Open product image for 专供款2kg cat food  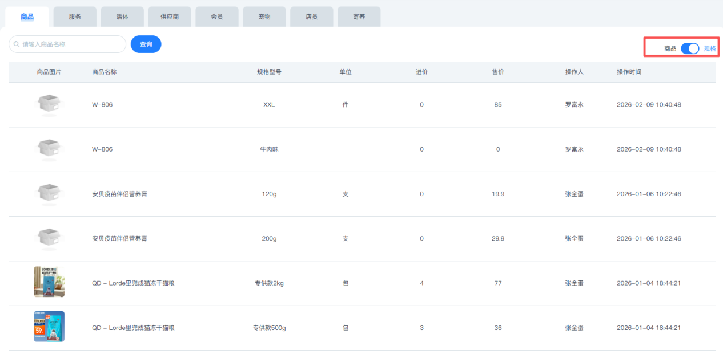pos(49,282)
